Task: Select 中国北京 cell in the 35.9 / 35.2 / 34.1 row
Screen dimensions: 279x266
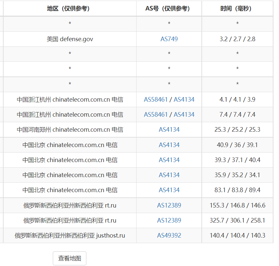Action: tap(70, 175)
